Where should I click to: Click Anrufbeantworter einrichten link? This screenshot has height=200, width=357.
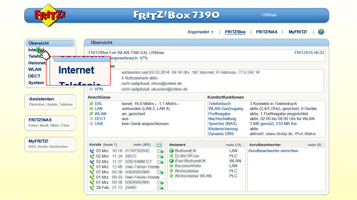pyautogui.click(x=273, y=151)
